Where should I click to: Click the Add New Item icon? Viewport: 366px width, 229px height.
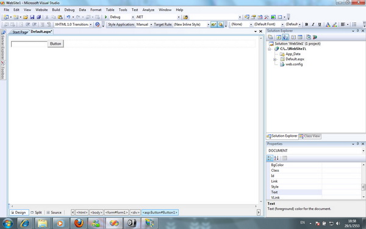pos(16,17)
